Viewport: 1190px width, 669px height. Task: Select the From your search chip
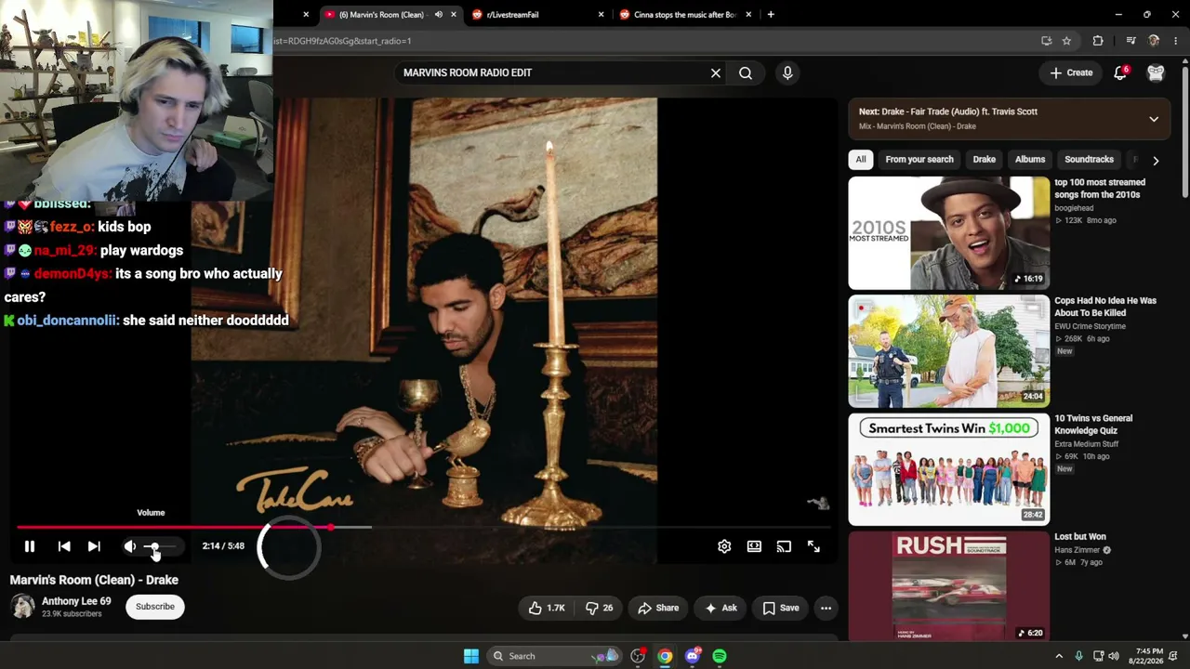[x=919, y=160]
